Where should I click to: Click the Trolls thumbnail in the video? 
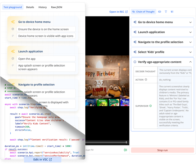[125, 103]
